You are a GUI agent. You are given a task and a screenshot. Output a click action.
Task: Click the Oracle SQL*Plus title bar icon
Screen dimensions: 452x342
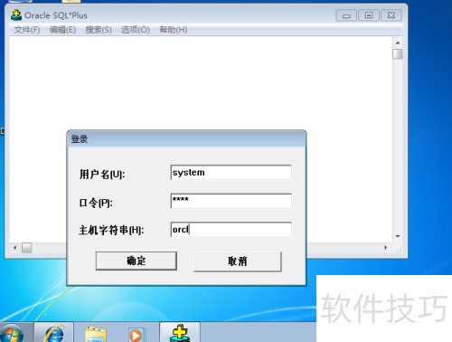click(x=16, y=15)
